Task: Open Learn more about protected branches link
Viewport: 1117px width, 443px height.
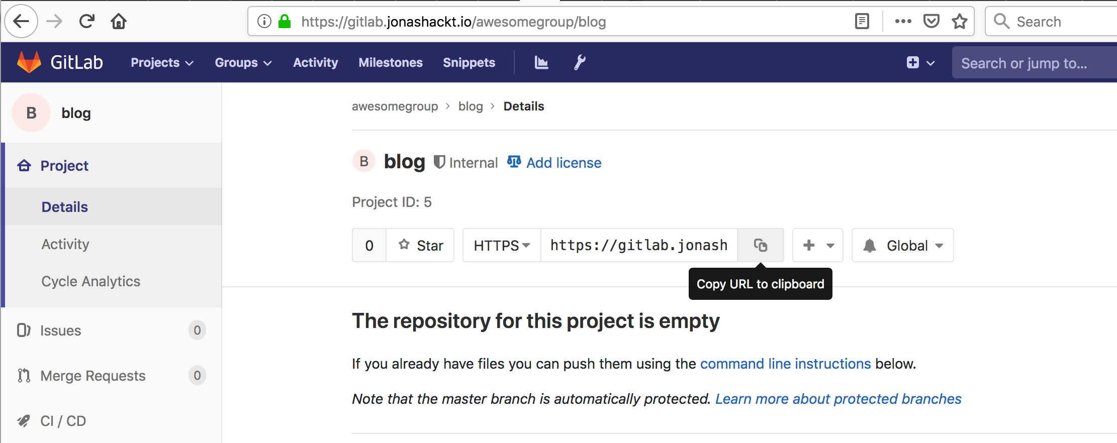Action: click(x=839, y=399)
